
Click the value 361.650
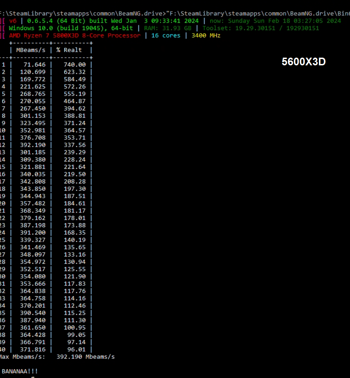pyautogui.click(x=32, y=327)
